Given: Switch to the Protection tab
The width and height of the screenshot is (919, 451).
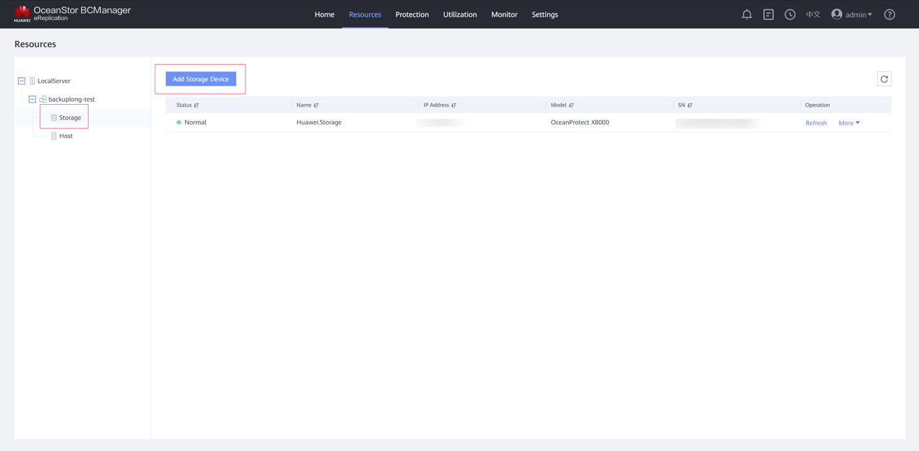Looking at the screenshot, I should pos(412,14).
